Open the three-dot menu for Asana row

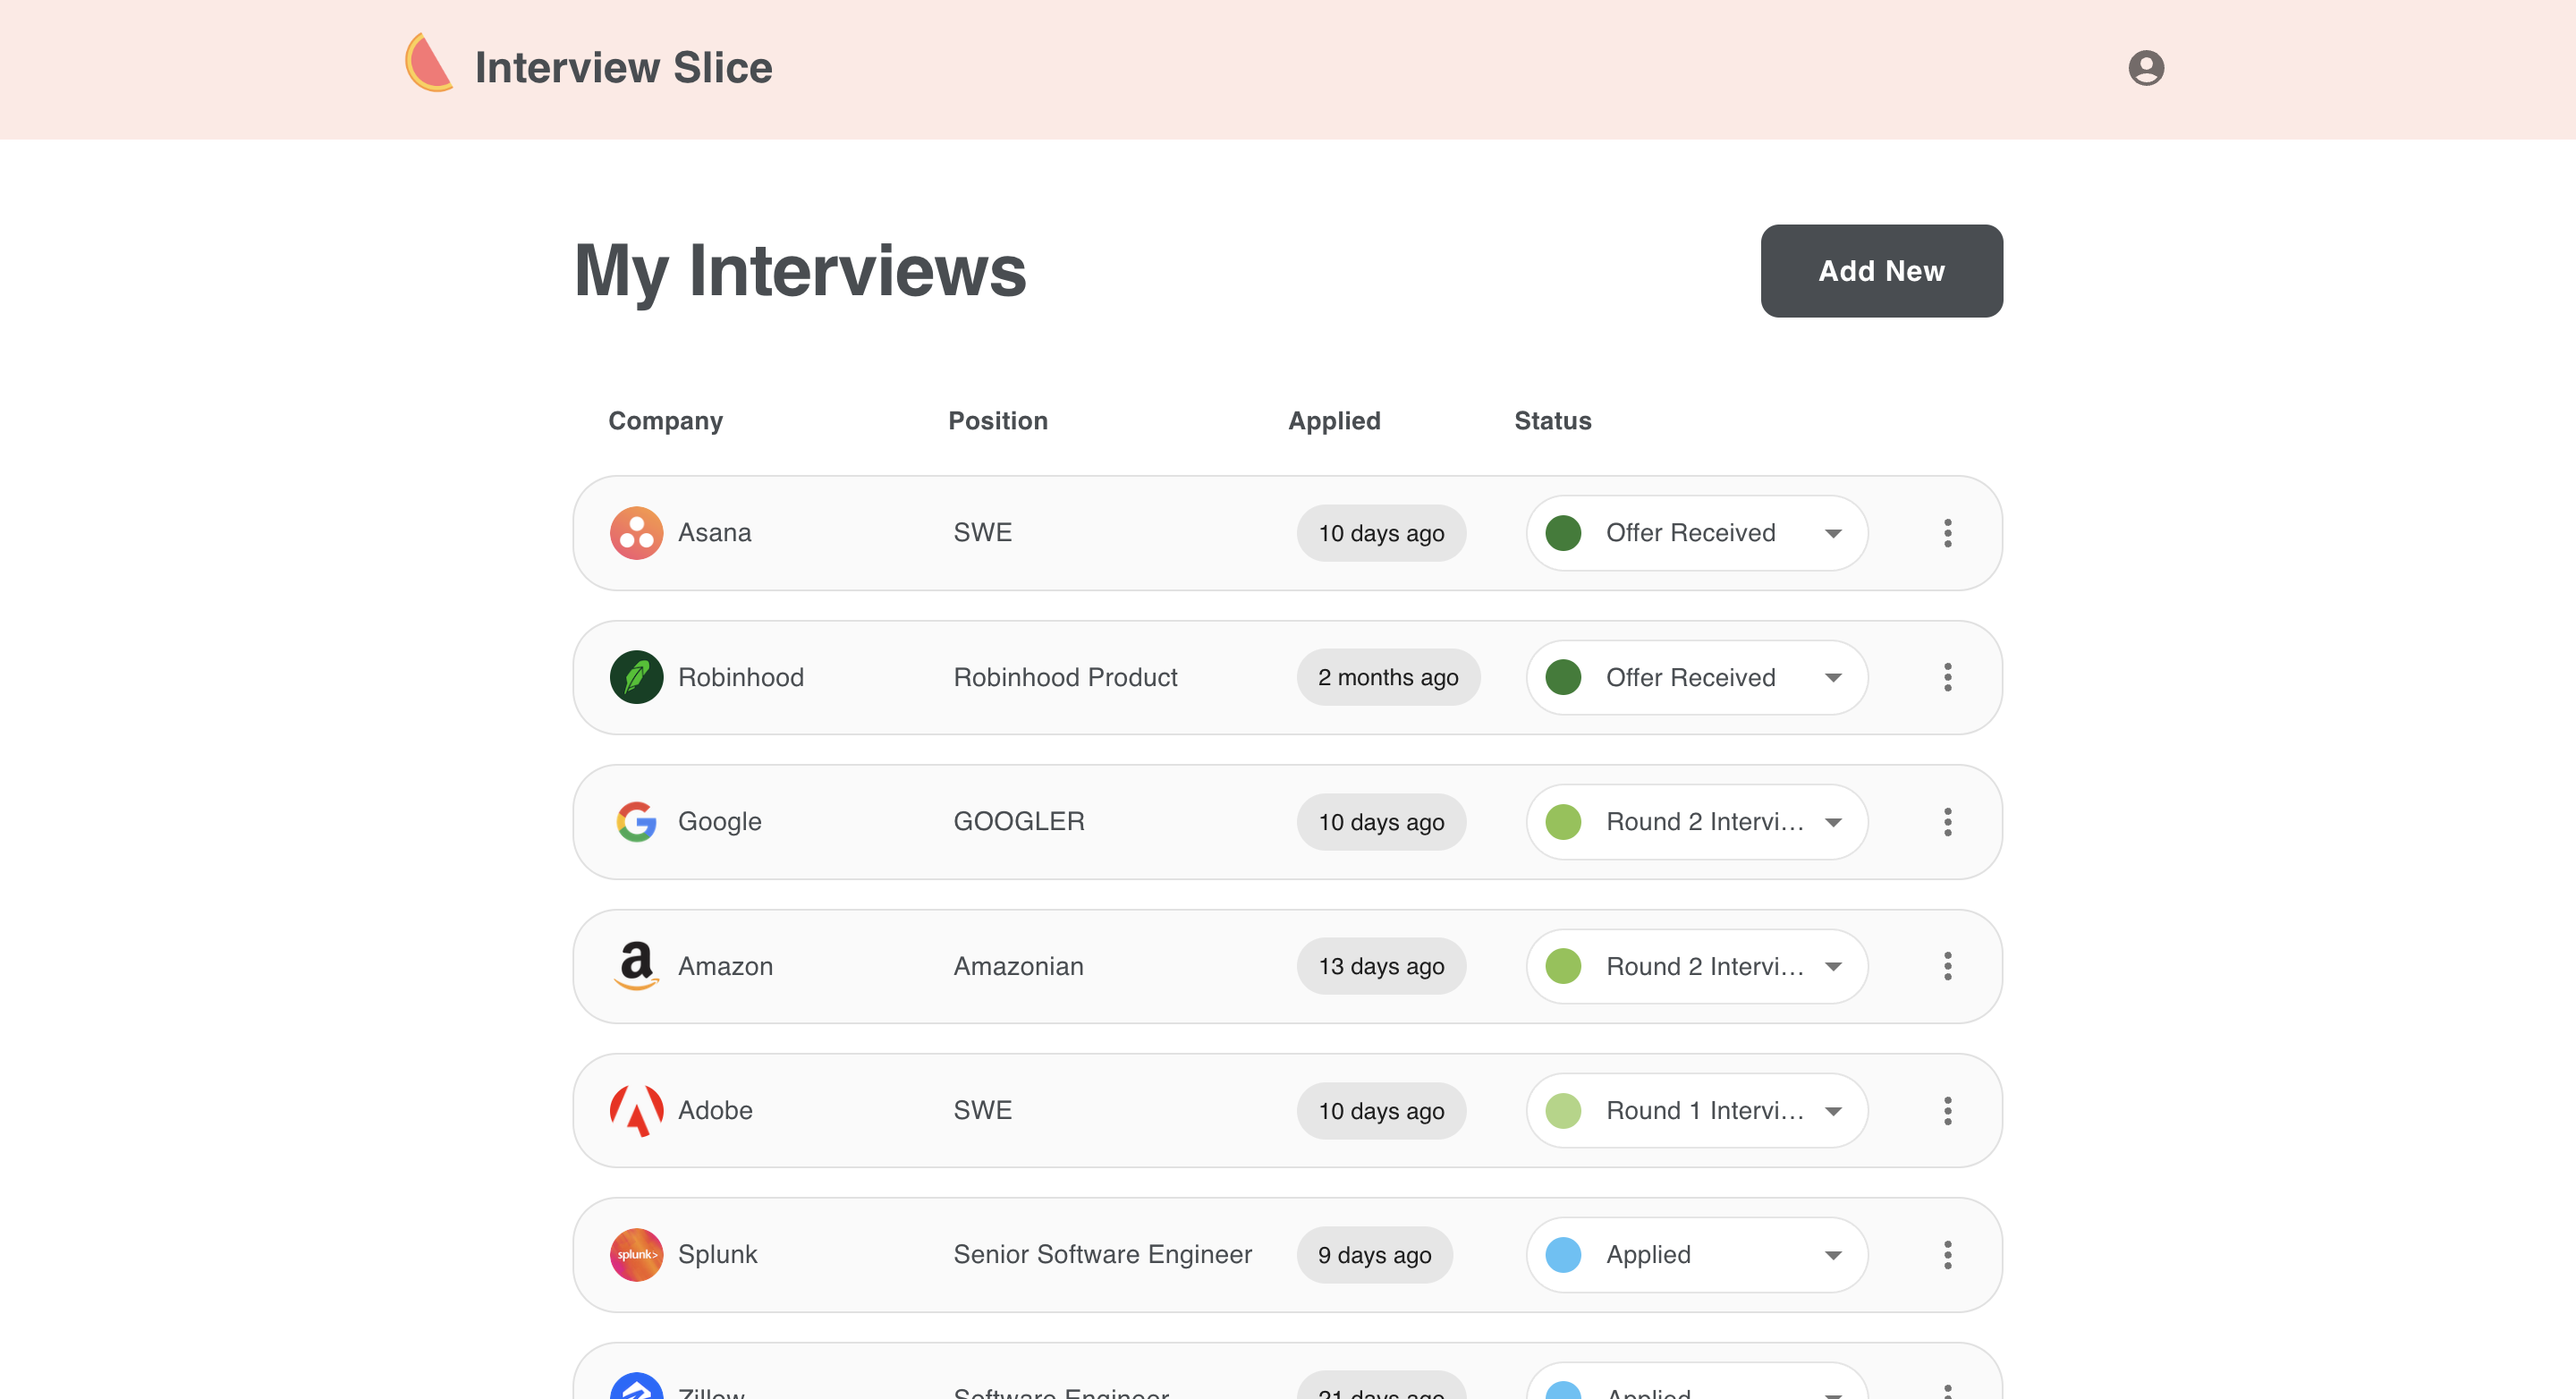click(x=1947, y=533)
